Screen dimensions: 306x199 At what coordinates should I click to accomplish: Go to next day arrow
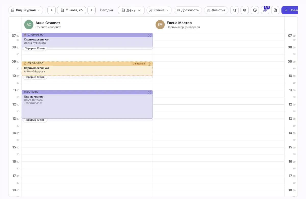[92, 10]
